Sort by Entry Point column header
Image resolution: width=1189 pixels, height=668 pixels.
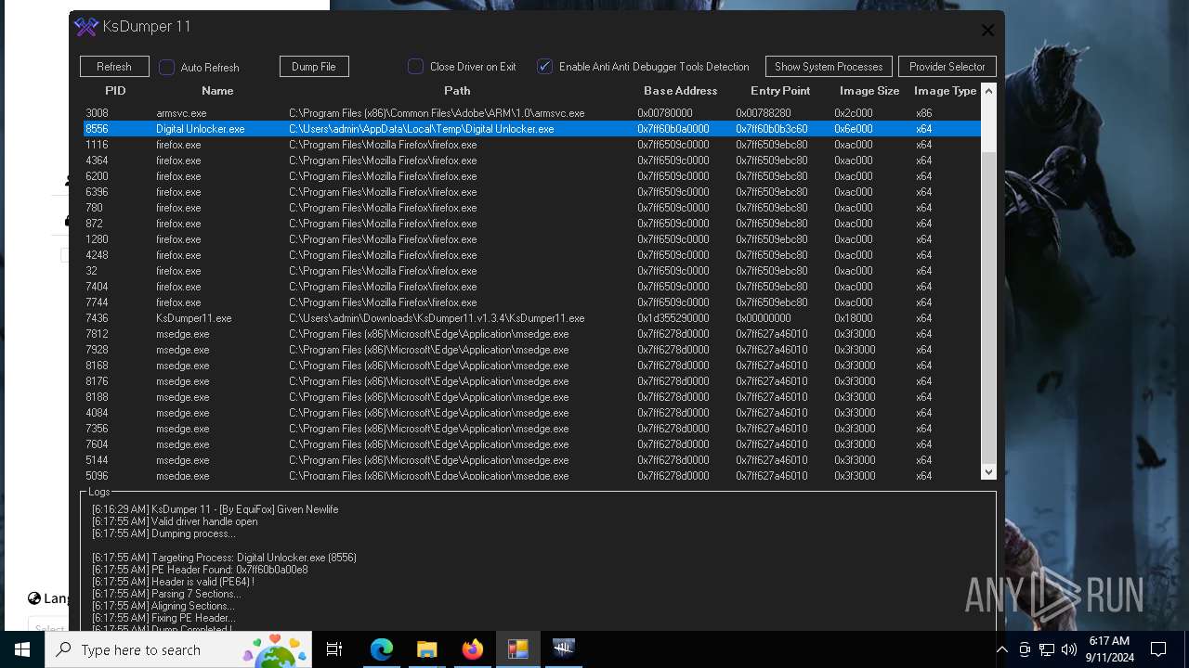780,91
